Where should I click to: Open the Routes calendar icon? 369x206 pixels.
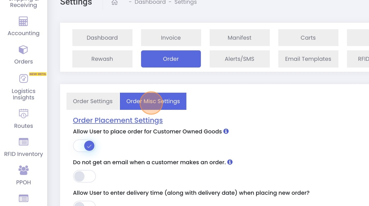point(23,114)
